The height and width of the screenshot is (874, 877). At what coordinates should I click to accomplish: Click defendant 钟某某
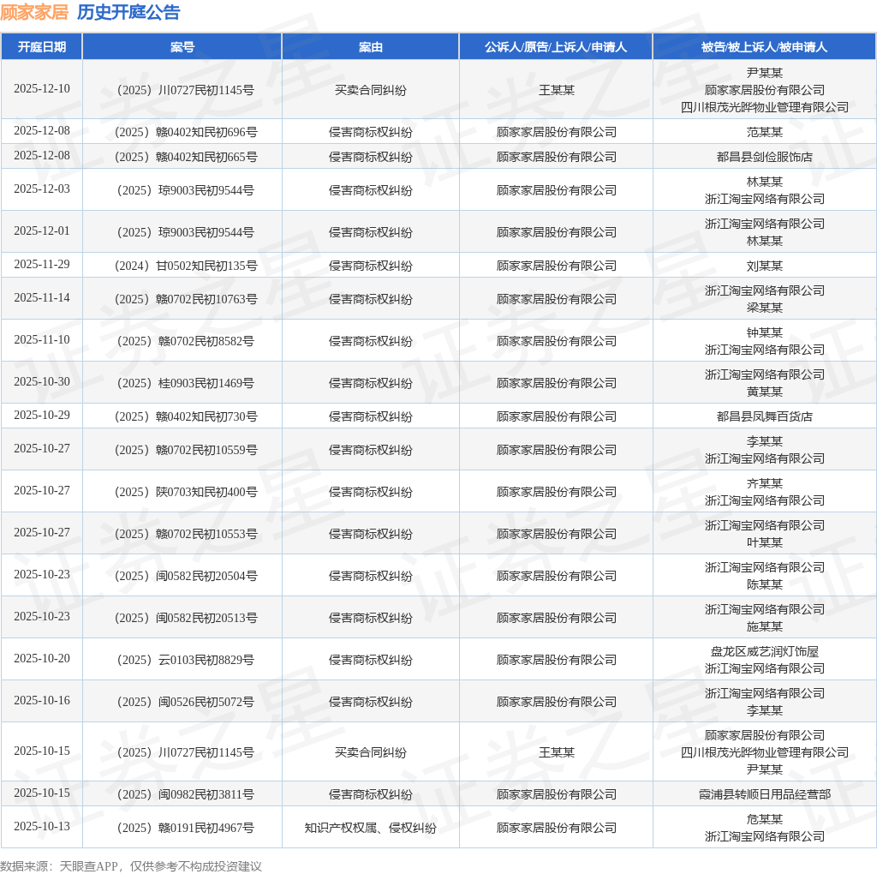click(764, 332)
